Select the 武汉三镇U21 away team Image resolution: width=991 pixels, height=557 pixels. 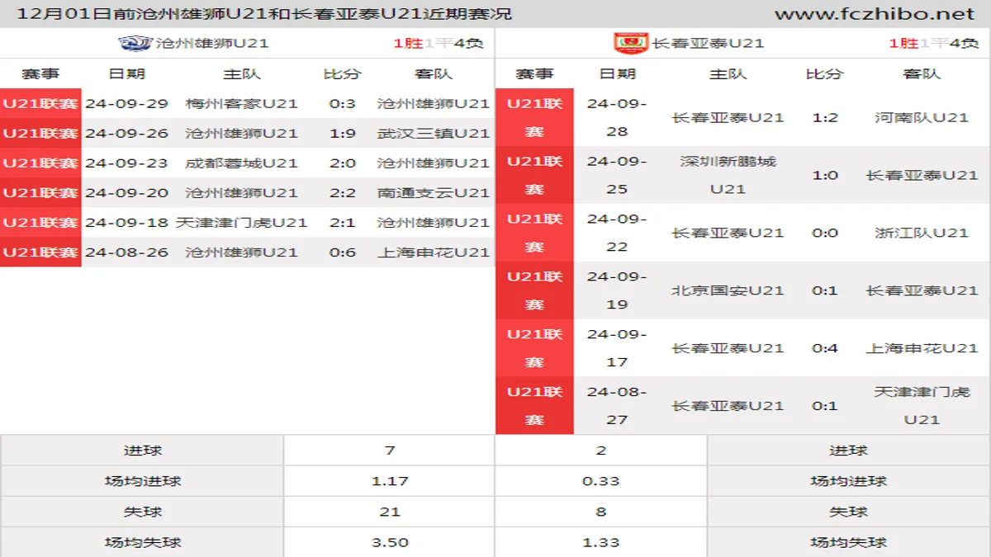pyautogui.click(x=434, y=133)
